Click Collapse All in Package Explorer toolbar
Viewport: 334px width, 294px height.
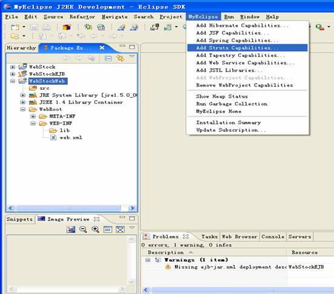[x=108, y=58]
